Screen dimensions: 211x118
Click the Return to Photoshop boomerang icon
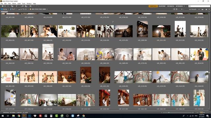tap(17, 6)
